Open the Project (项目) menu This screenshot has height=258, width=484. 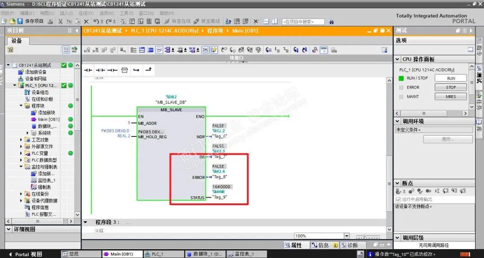point(7,13)
